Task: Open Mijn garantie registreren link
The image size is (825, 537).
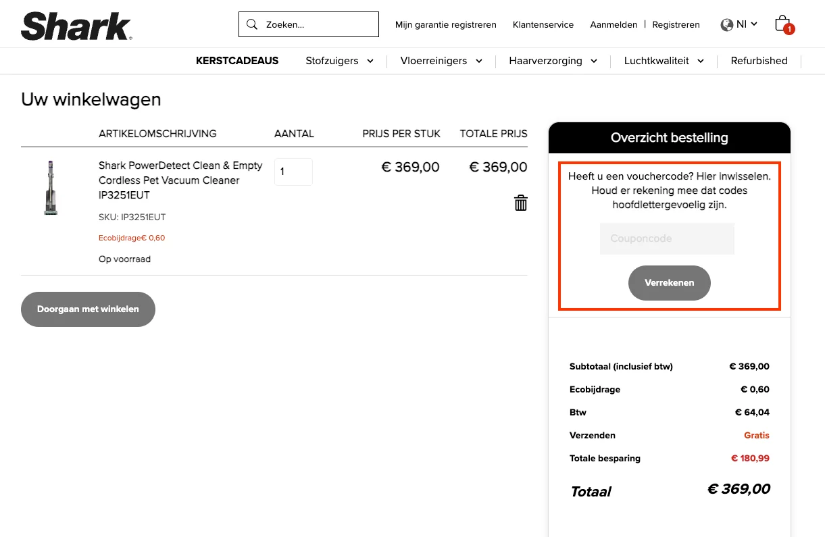Action: [x=446, y=25]
